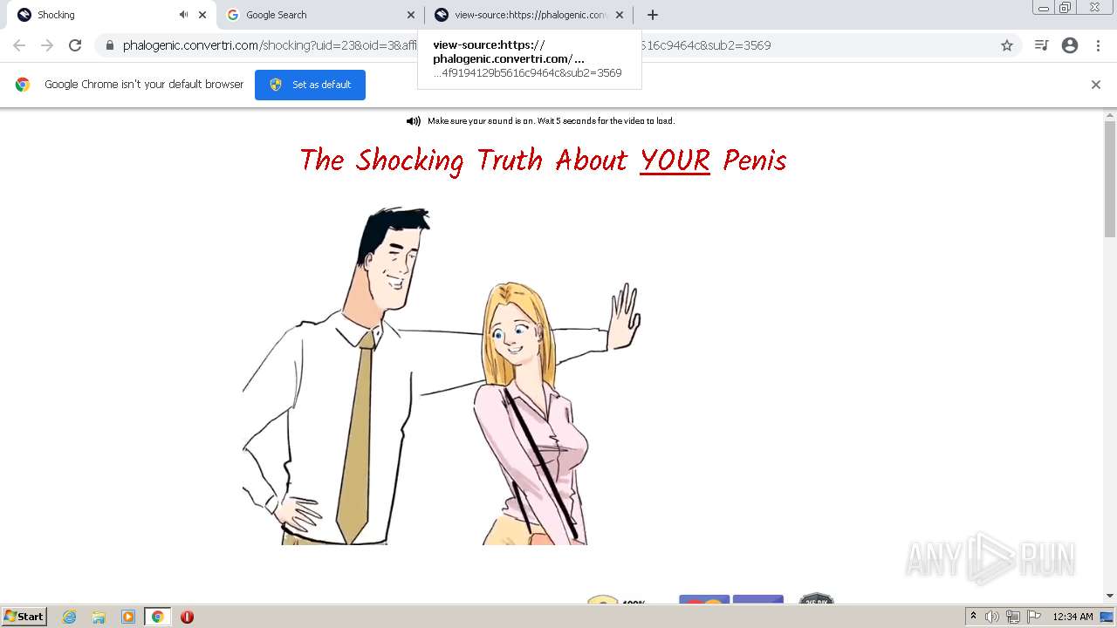Show hidden system tray icons
The height and width of the screenshot is (628, 1117).
[973, 617]
